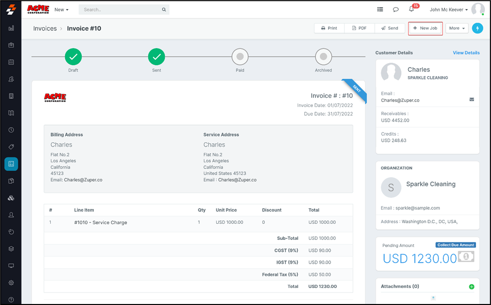Expand the New dropdown in header

click(61, 10)
